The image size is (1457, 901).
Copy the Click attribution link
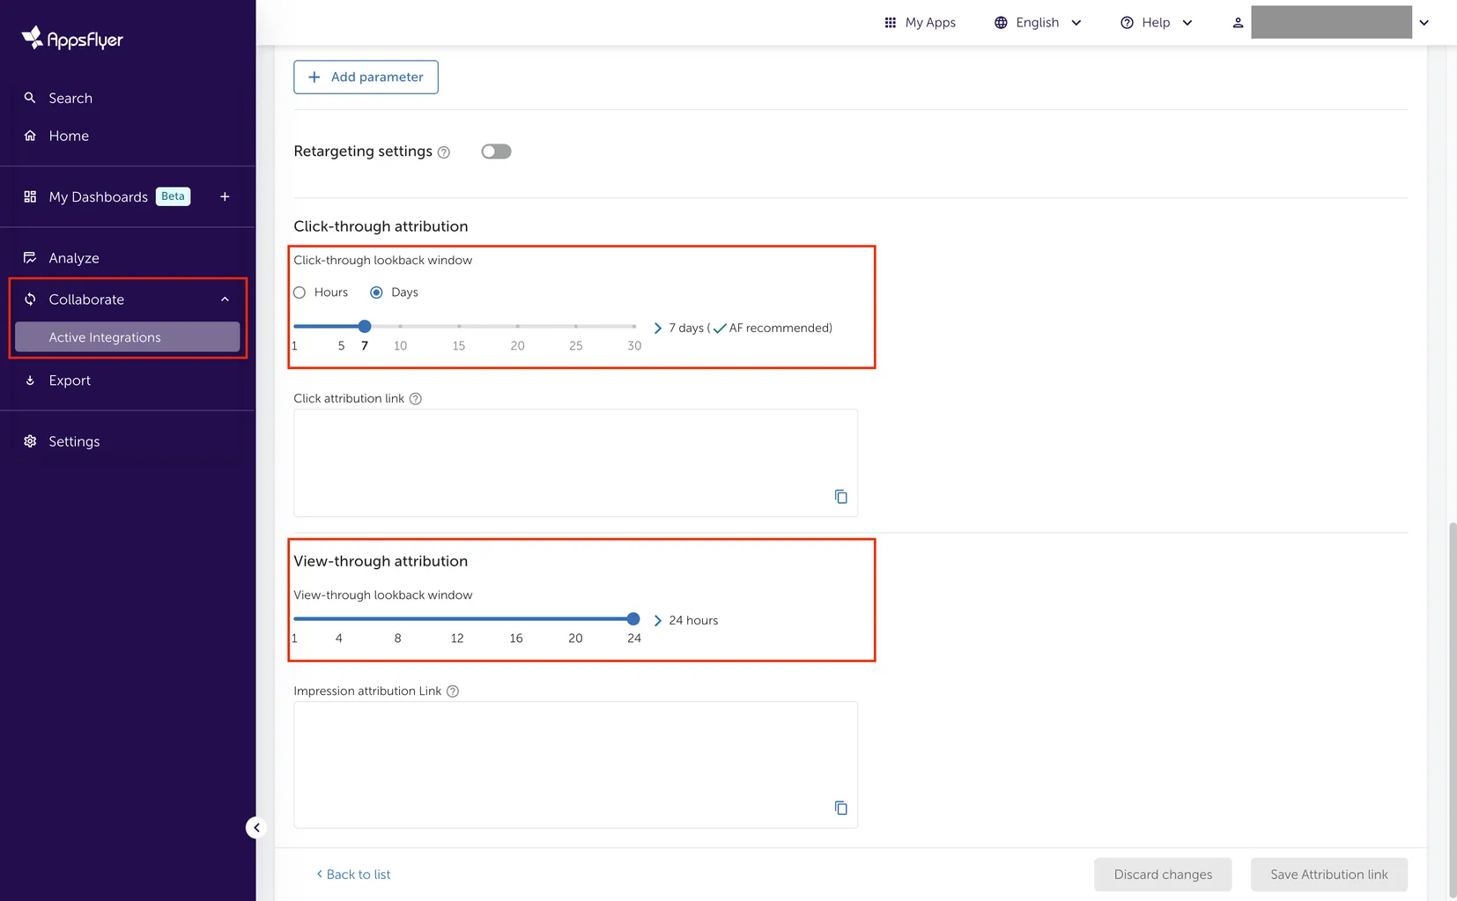click(840, 496)
